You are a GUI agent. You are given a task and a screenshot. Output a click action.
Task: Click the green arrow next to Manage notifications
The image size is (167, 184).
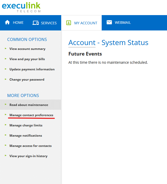click(x=6, y=135)
